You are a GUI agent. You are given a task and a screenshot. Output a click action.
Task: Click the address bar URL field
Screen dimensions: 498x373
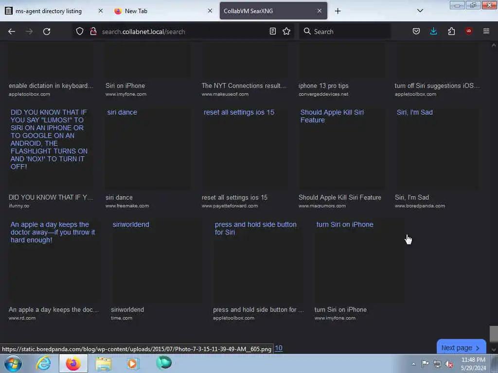(x=183, y=32)
